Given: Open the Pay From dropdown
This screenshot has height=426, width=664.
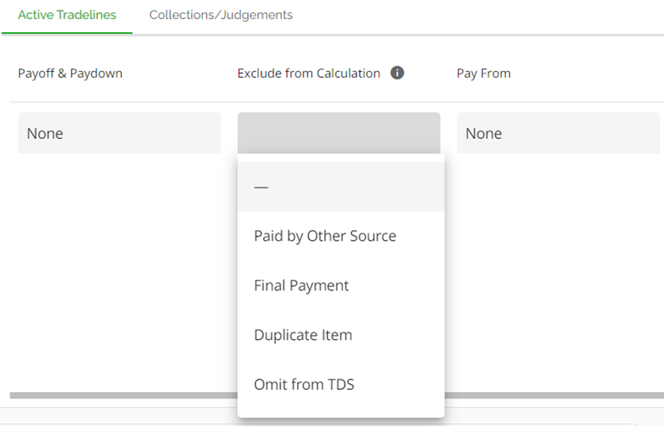Looking at the screenshot, I should click(x=558, y=133).
